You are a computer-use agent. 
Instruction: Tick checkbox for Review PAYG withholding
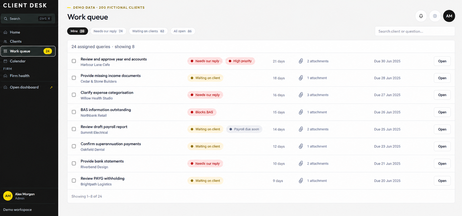pyautogui.click(x=74, y=181)
